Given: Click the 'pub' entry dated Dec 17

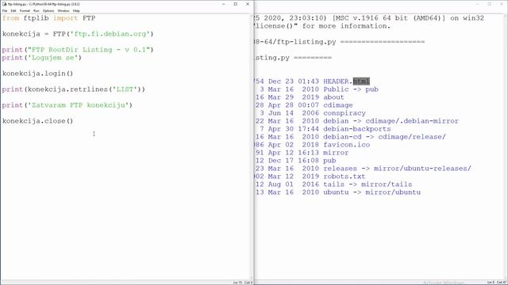Looking at the screenshot, I should click(x=329, y=161).
